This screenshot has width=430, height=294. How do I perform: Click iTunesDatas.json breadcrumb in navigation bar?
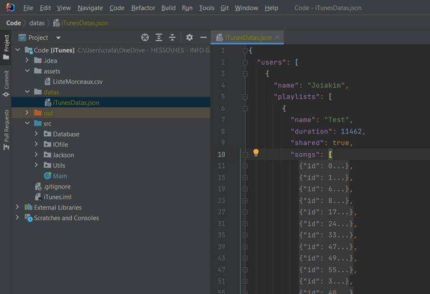80,23
